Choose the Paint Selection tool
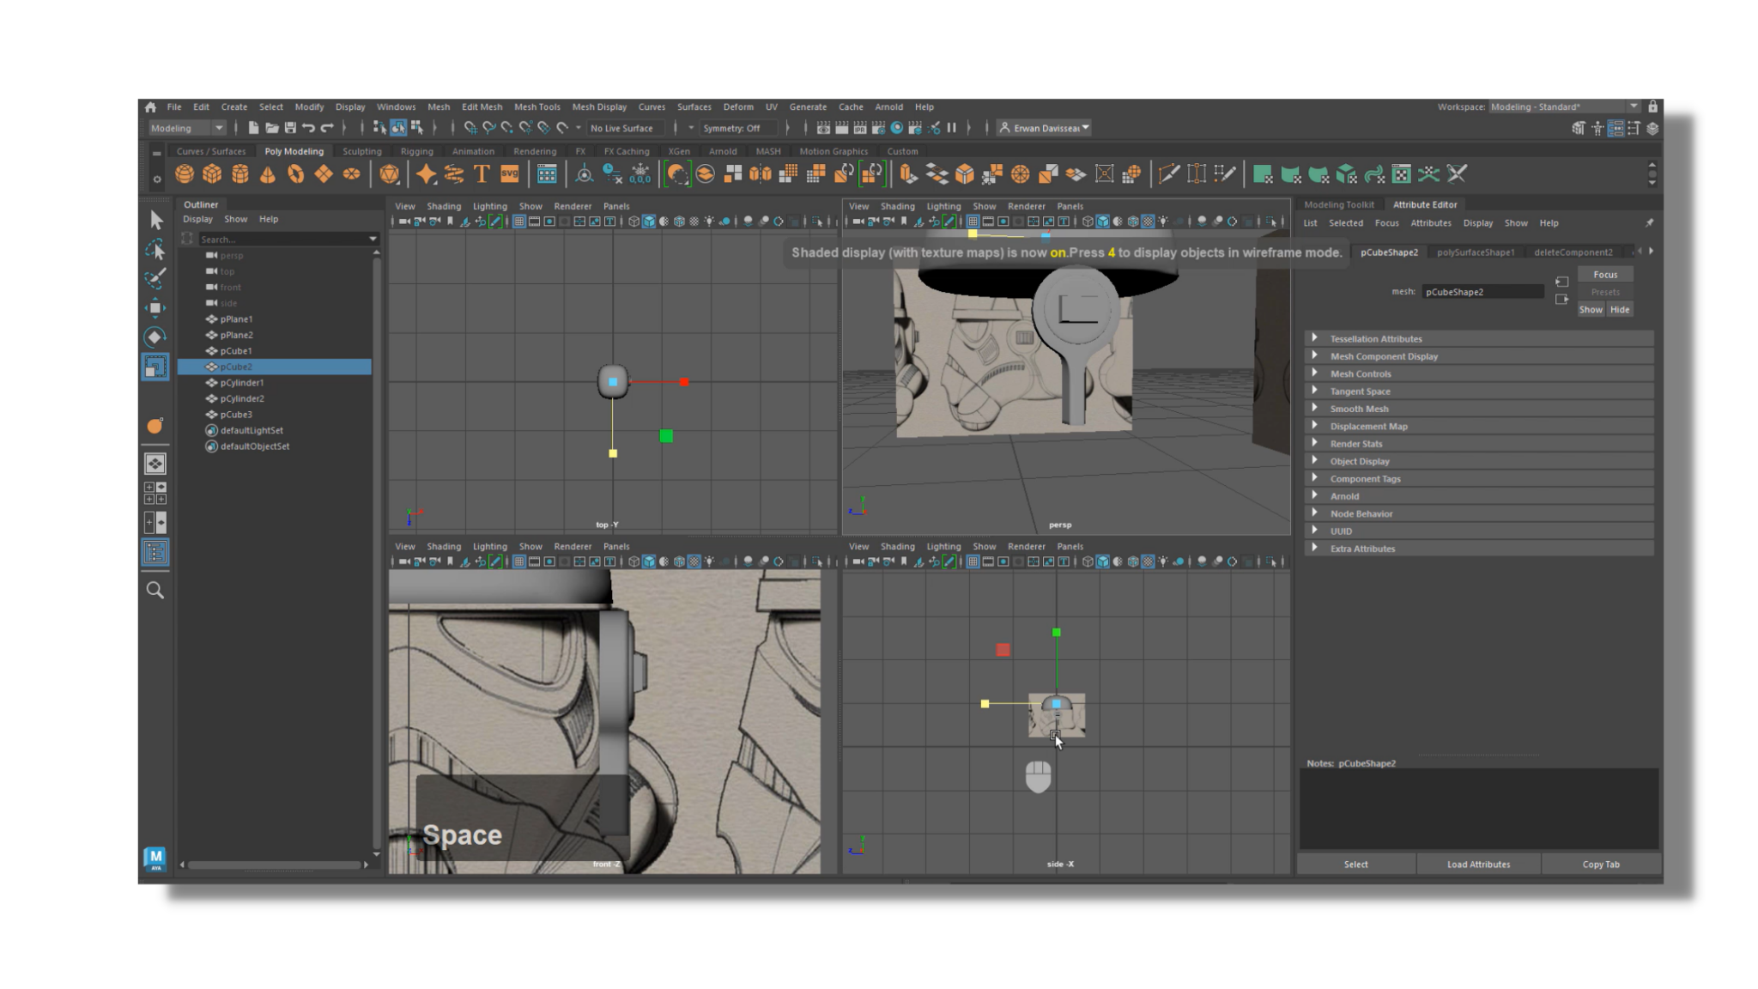1758x989 pixels. tap(155, 278)
